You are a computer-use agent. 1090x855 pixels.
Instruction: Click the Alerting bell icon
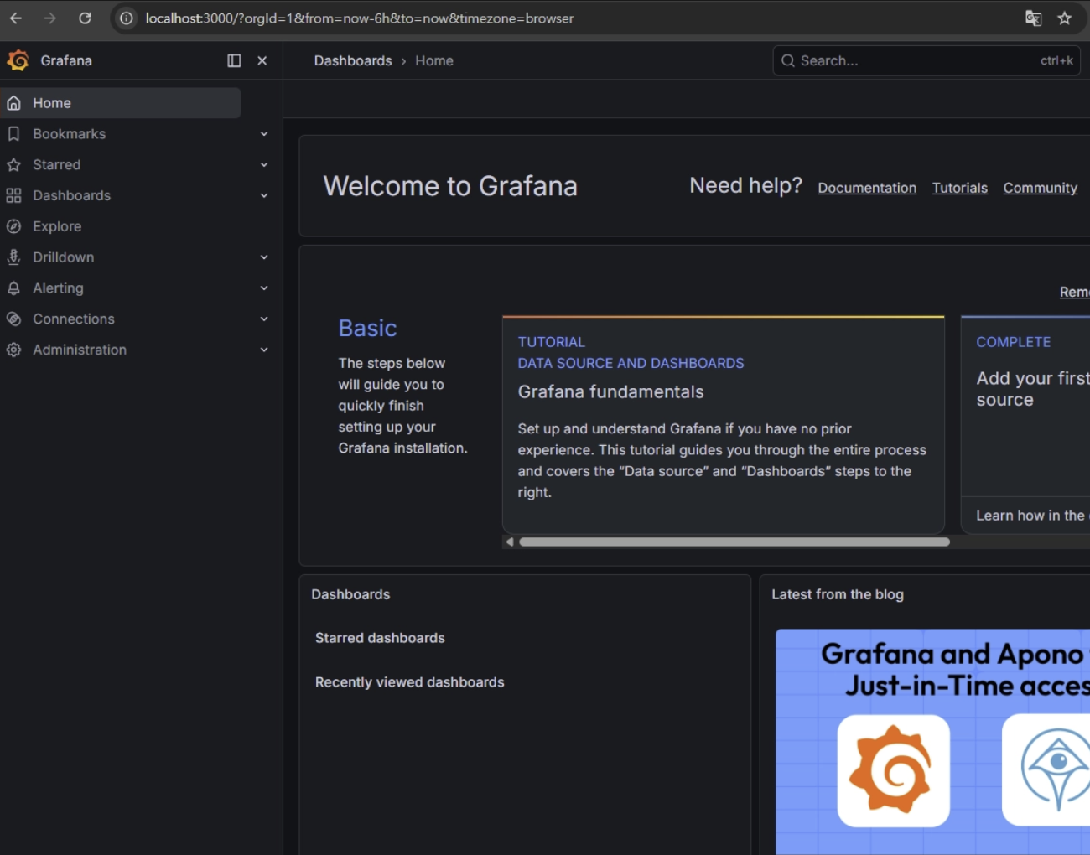coord(14,288)
